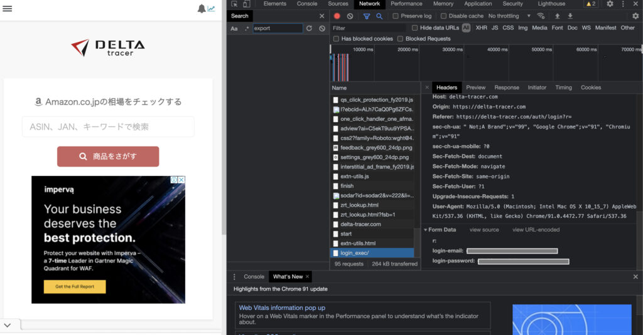The height and width of the screenshot is (335, 643).
Task: Clear search results icon
Action: point(322,28)
